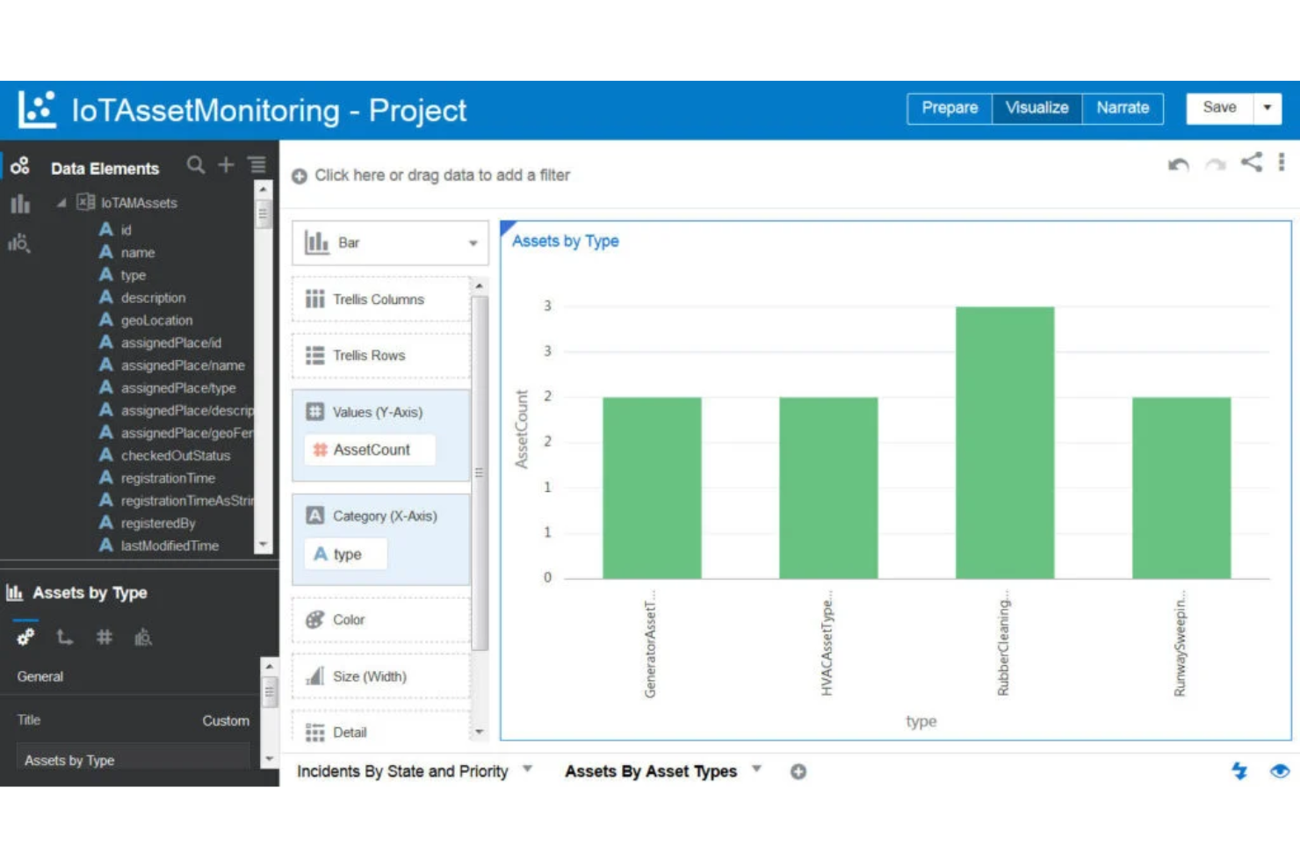This screenshot has width=1300, height=867.
Task: Switch to the Prepare tab
Action: (950, 108)
